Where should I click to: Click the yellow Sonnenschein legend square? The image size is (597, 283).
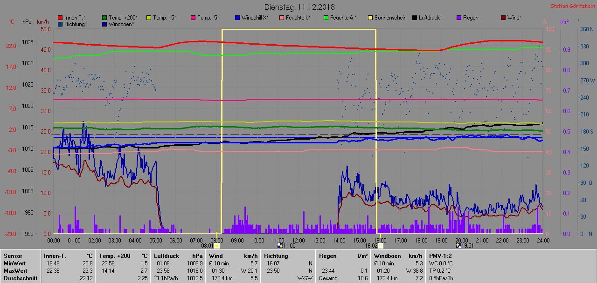click(x=370, y=18)
